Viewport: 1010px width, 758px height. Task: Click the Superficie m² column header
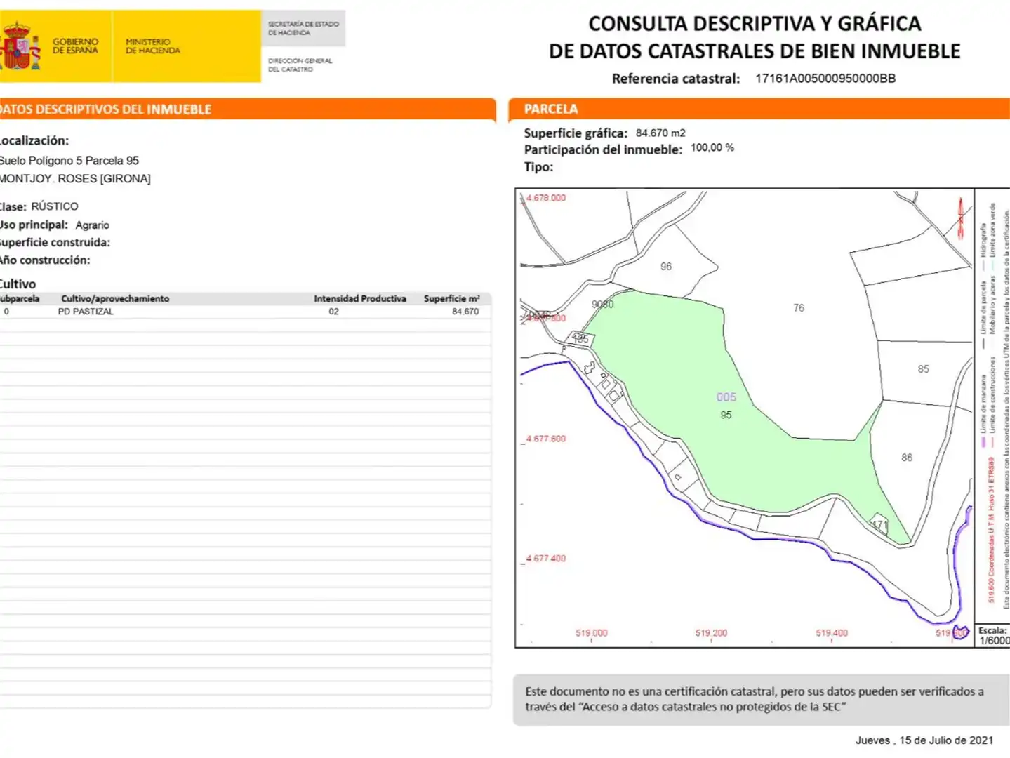tap(451, 299)
